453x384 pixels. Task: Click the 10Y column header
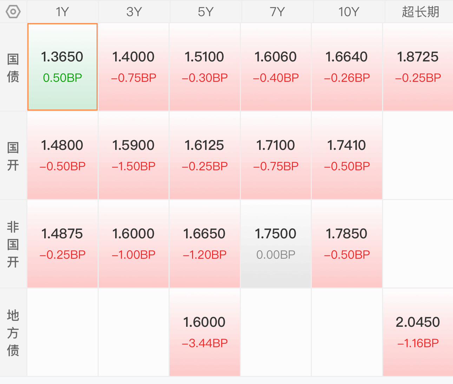pos(349,12)
